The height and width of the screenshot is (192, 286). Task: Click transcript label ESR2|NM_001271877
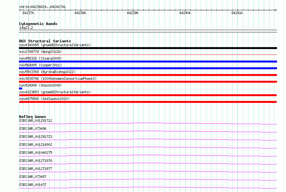pos(36,169)
